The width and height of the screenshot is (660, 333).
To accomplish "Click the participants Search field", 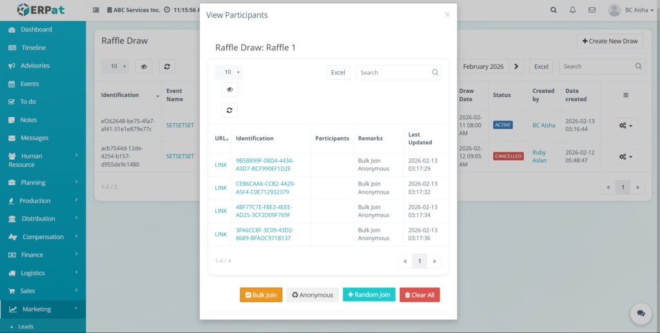I will coord(398,72).
